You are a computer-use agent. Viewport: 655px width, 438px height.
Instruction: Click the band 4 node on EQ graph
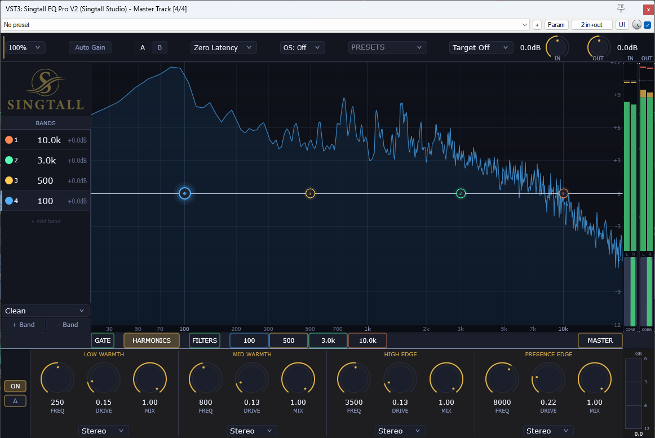pos(185,193)
